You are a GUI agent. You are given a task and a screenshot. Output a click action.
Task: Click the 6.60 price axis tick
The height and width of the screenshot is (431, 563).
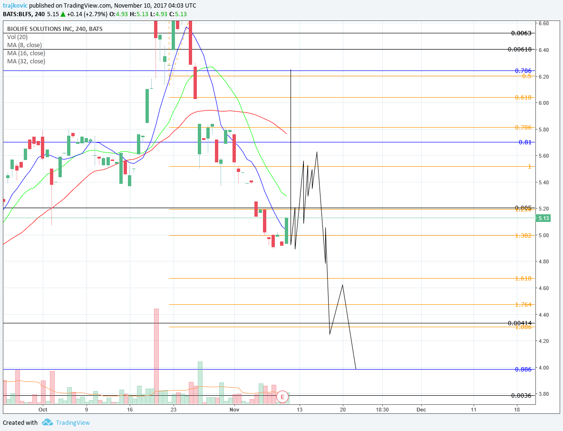point(544,23)
